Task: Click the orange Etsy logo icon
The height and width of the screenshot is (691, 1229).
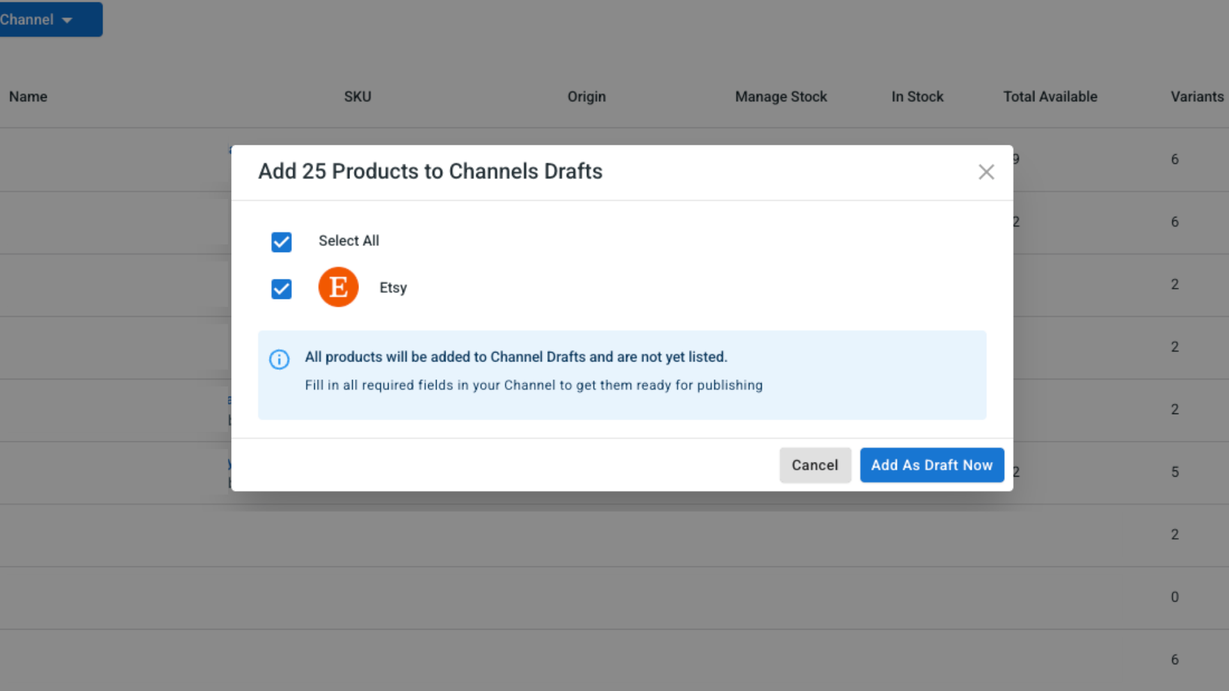Action: [x=338, y=287]
